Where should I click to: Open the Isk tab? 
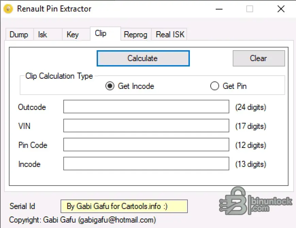coord(48,35)
